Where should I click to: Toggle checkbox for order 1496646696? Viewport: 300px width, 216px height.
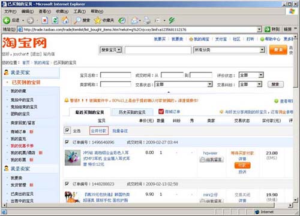click(67, 142)
